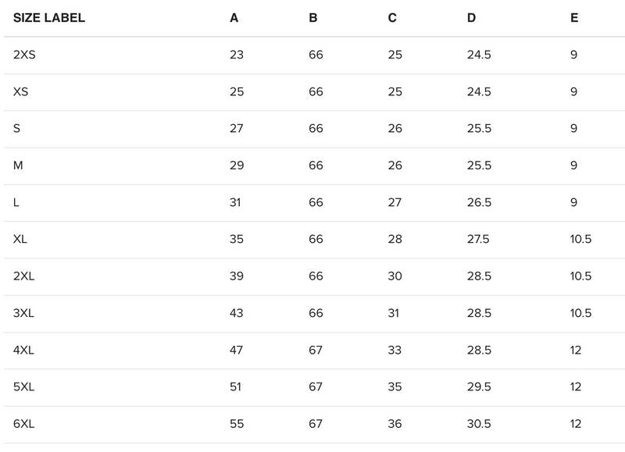This screenshot has width=625, height=452.
Task: Select the M size row label
Action: (x=17, y=165)
